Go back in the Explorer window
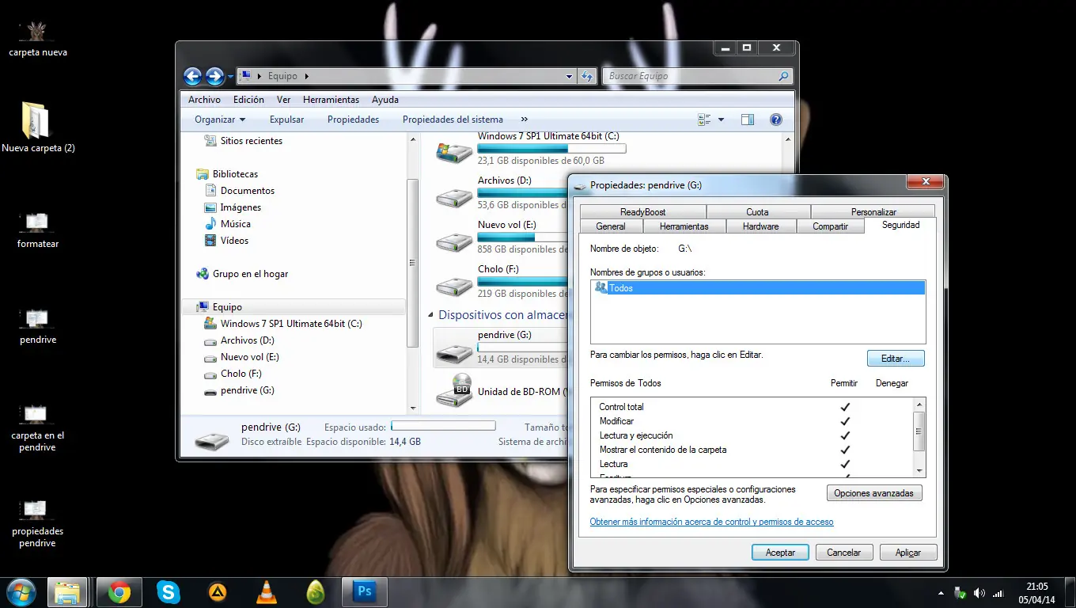Viewport: 1076px width, 608px height. 192,76
